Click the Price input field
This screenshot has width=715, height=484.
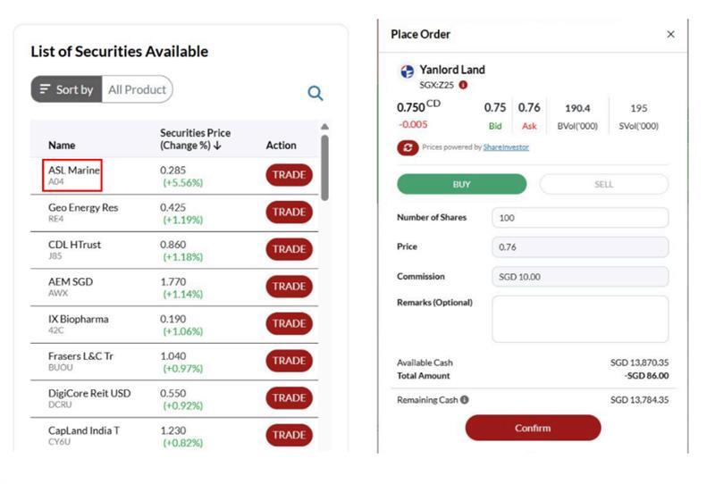pyautogui.click(x=579, y=247)
